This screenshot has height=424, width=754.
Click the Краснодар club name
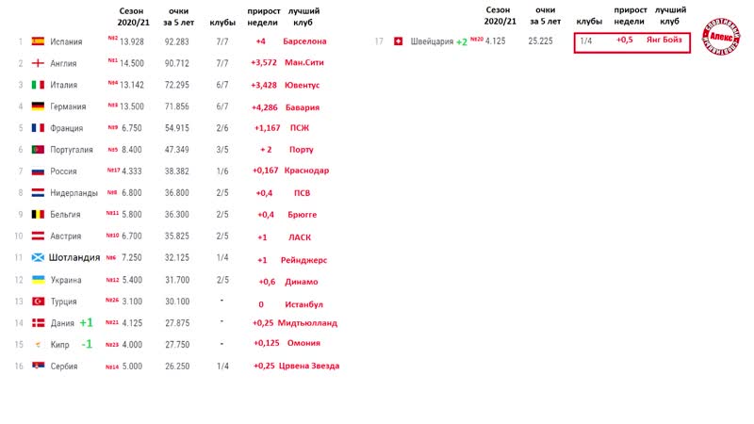point(306,171)
